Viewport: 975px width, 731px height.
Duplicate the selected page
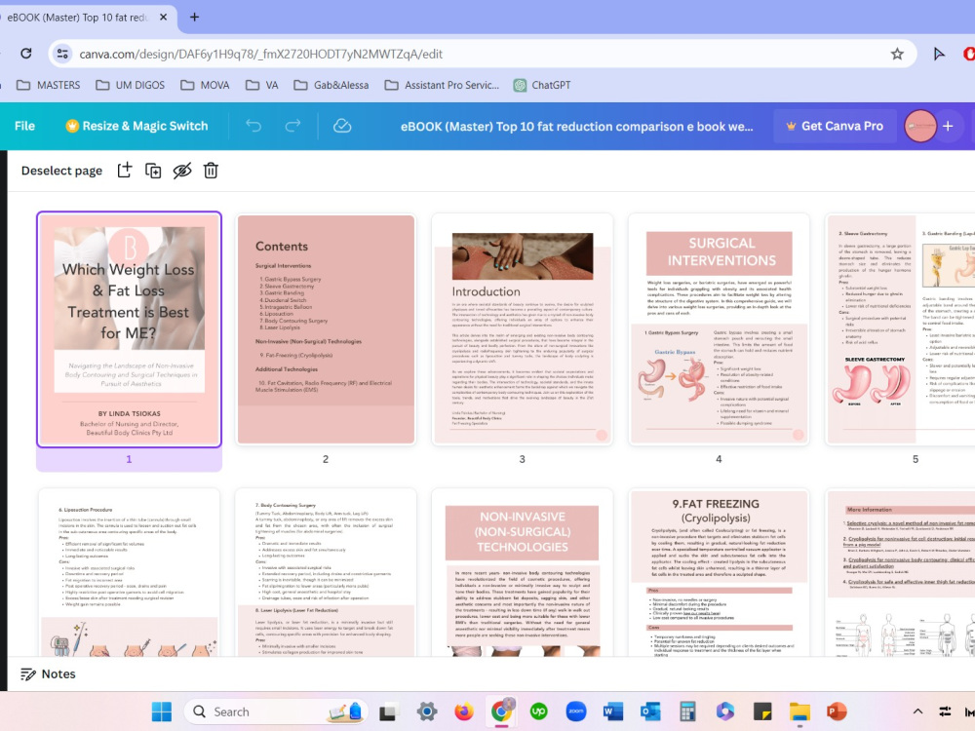pos(153,171)
